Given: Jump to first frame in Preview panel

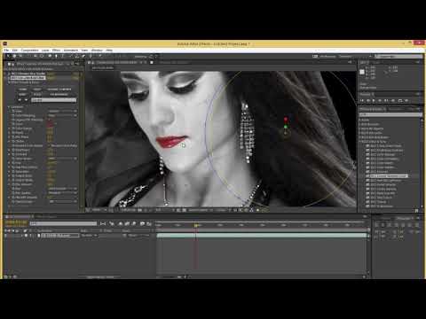Looking at the screenshot, I should point(362,100).
